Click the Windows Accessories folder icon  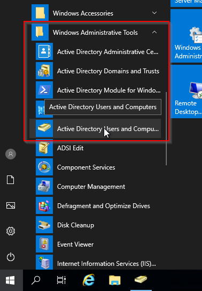click(40, 13)
